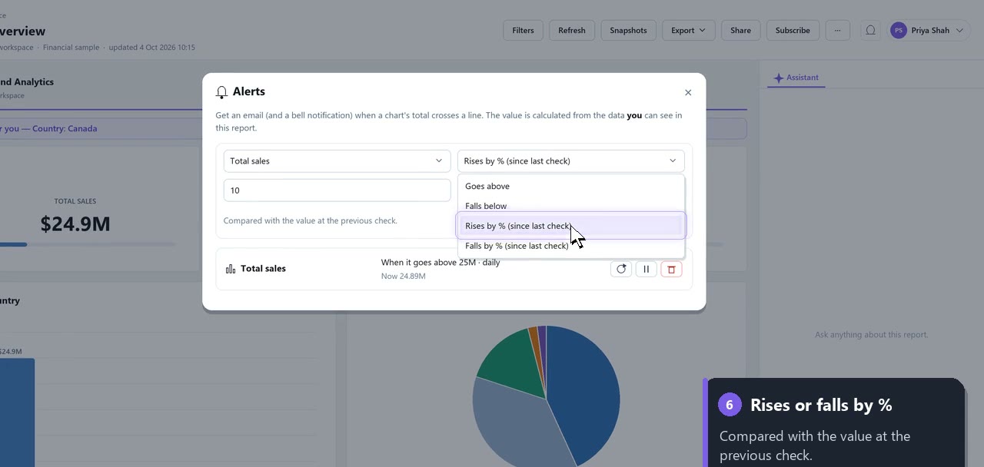This screenshot has height=467, width=984.
Task: Click the bar chart icon beside Total sales
Action: click(231, 269)
